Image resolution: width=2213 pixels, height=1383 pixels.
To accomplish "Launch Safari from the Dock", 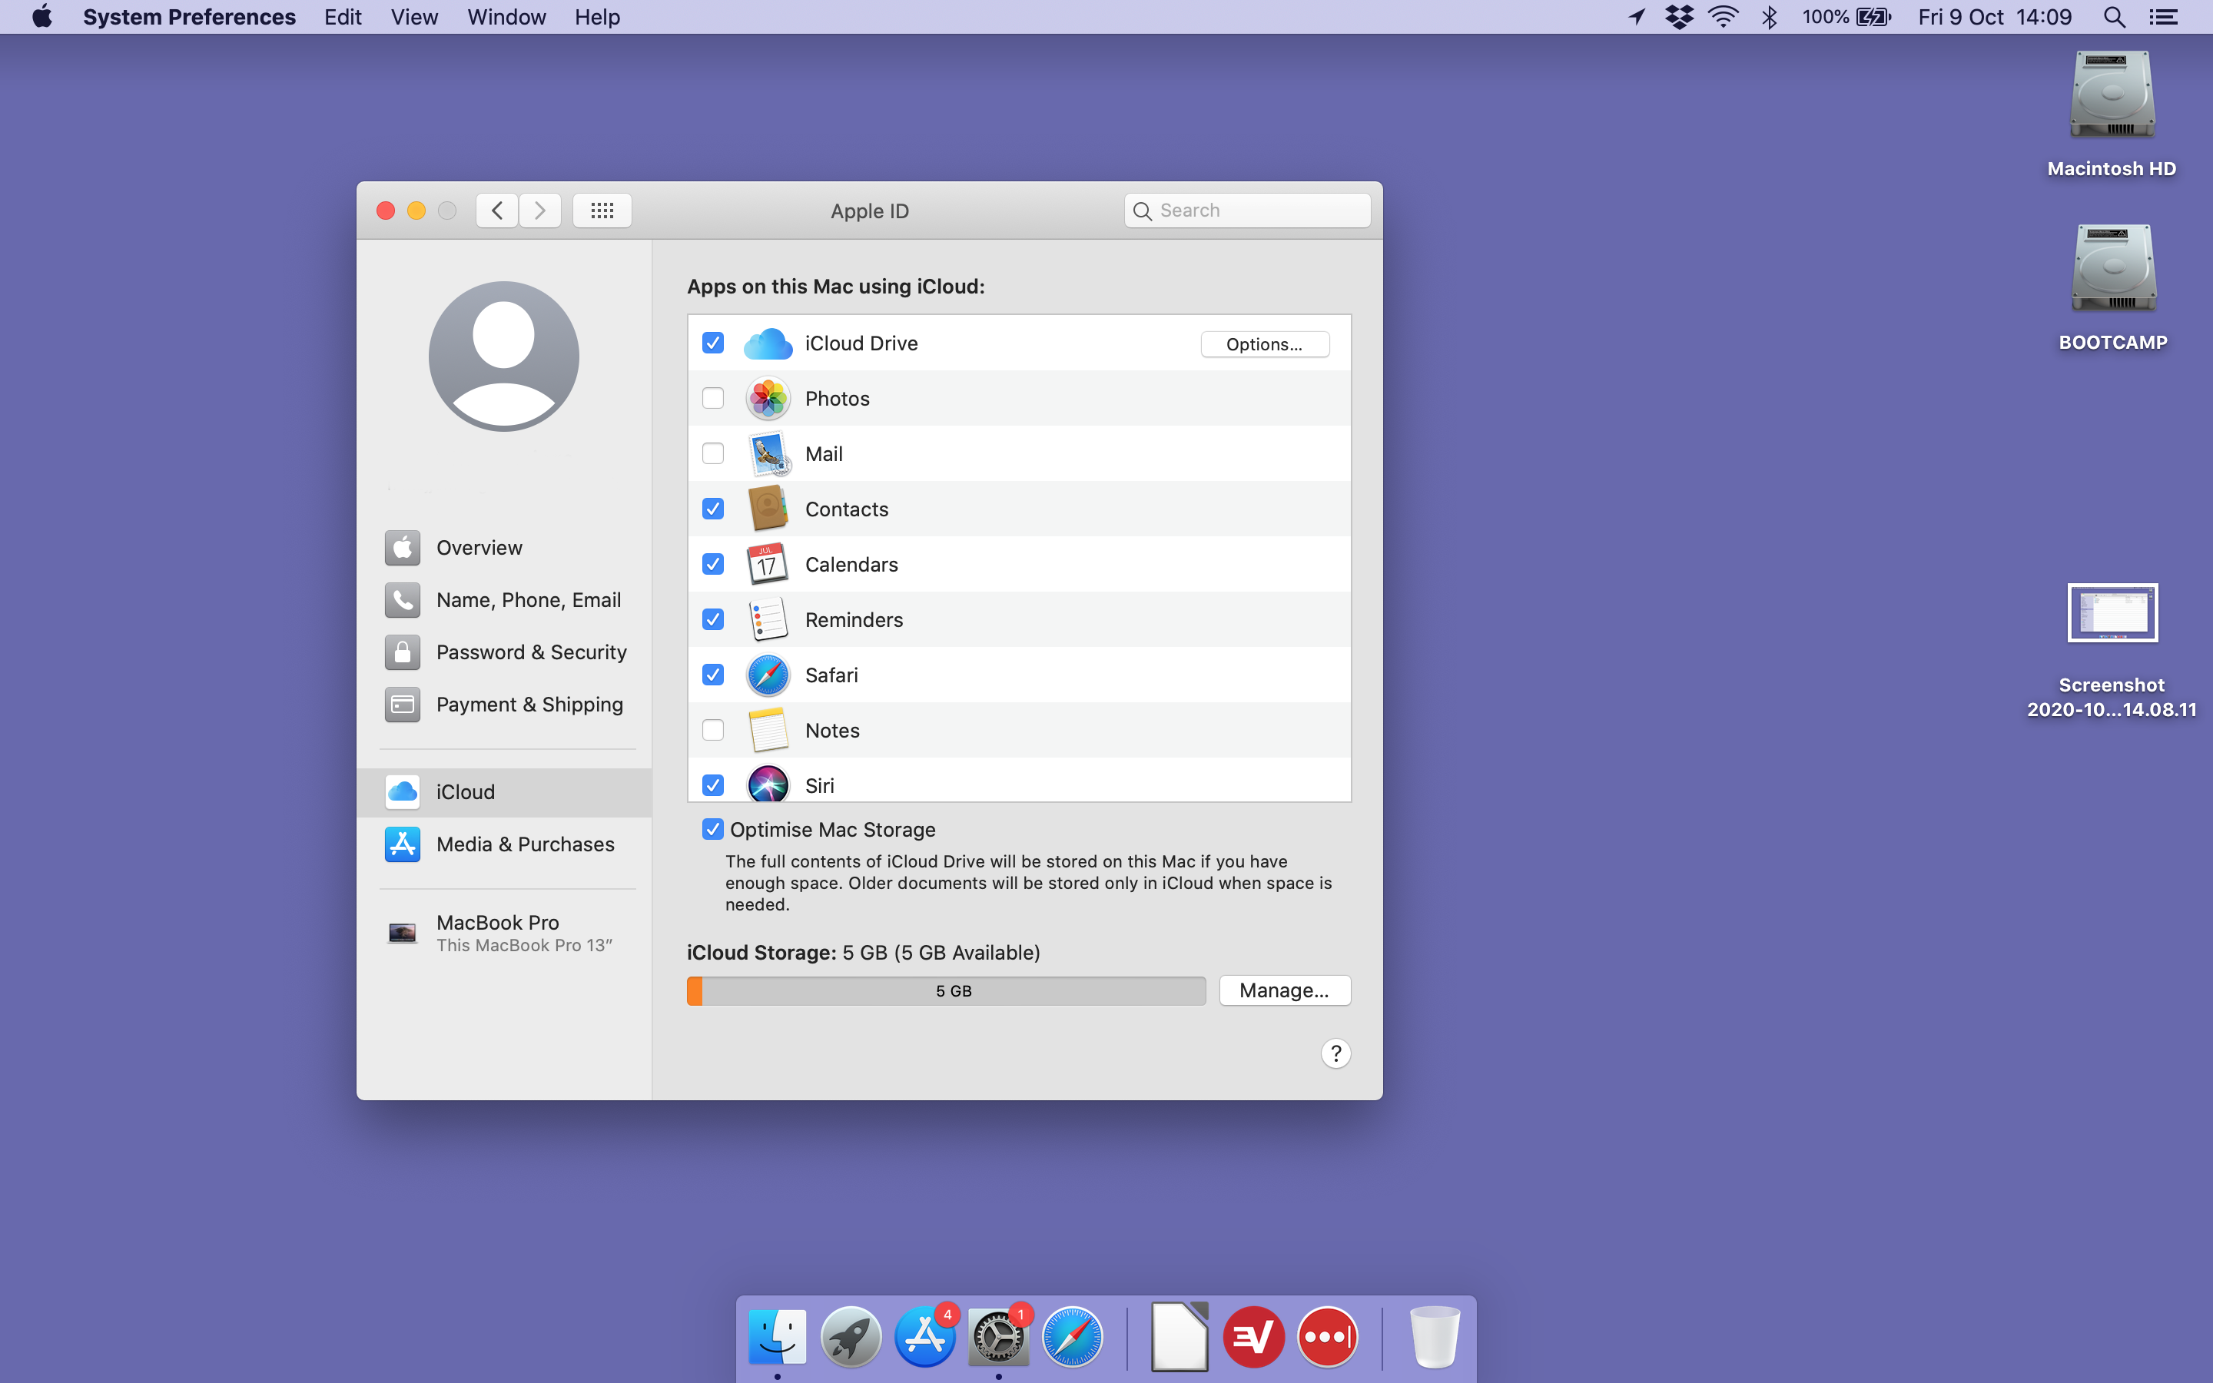I will click(1073, 1336).
